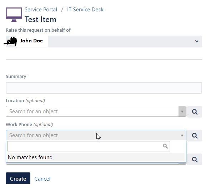Screen dimensions: 210x192
Task: Open the John Doe requester selector
Action: click(104, 41)
